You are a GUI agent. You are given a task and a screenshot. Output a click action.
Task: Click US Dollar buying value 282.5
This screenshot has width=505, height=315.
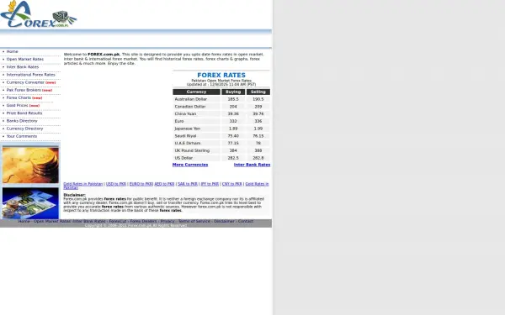pos(233,158)
